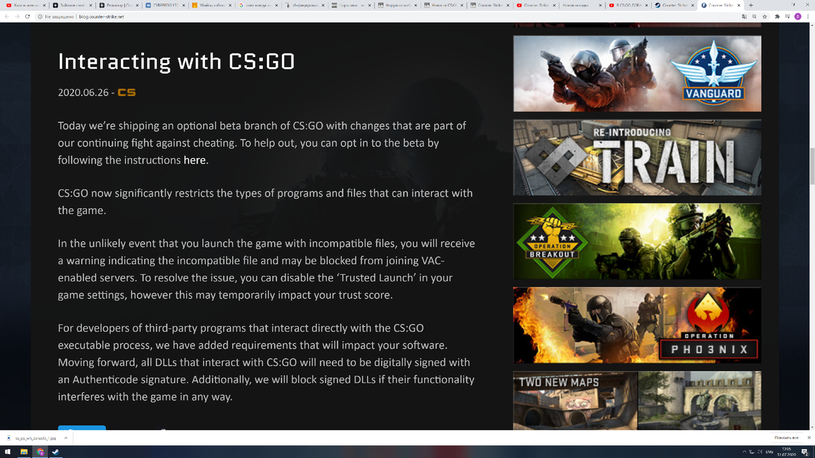Click the 'here' link for beta instructions
The image size is (815, 458).
click(x=195, y=161)
